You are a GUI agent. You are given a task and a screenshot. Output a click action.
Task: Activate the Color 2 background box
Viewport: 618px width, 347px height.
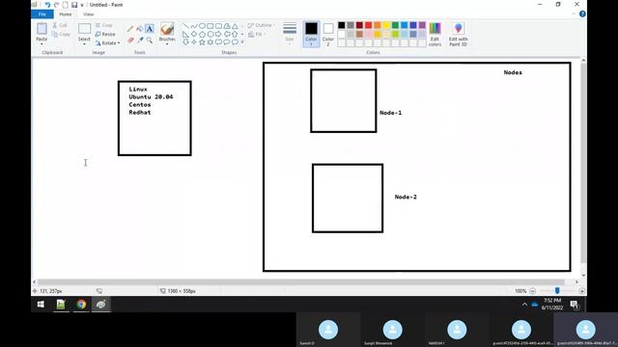point(328,34)
